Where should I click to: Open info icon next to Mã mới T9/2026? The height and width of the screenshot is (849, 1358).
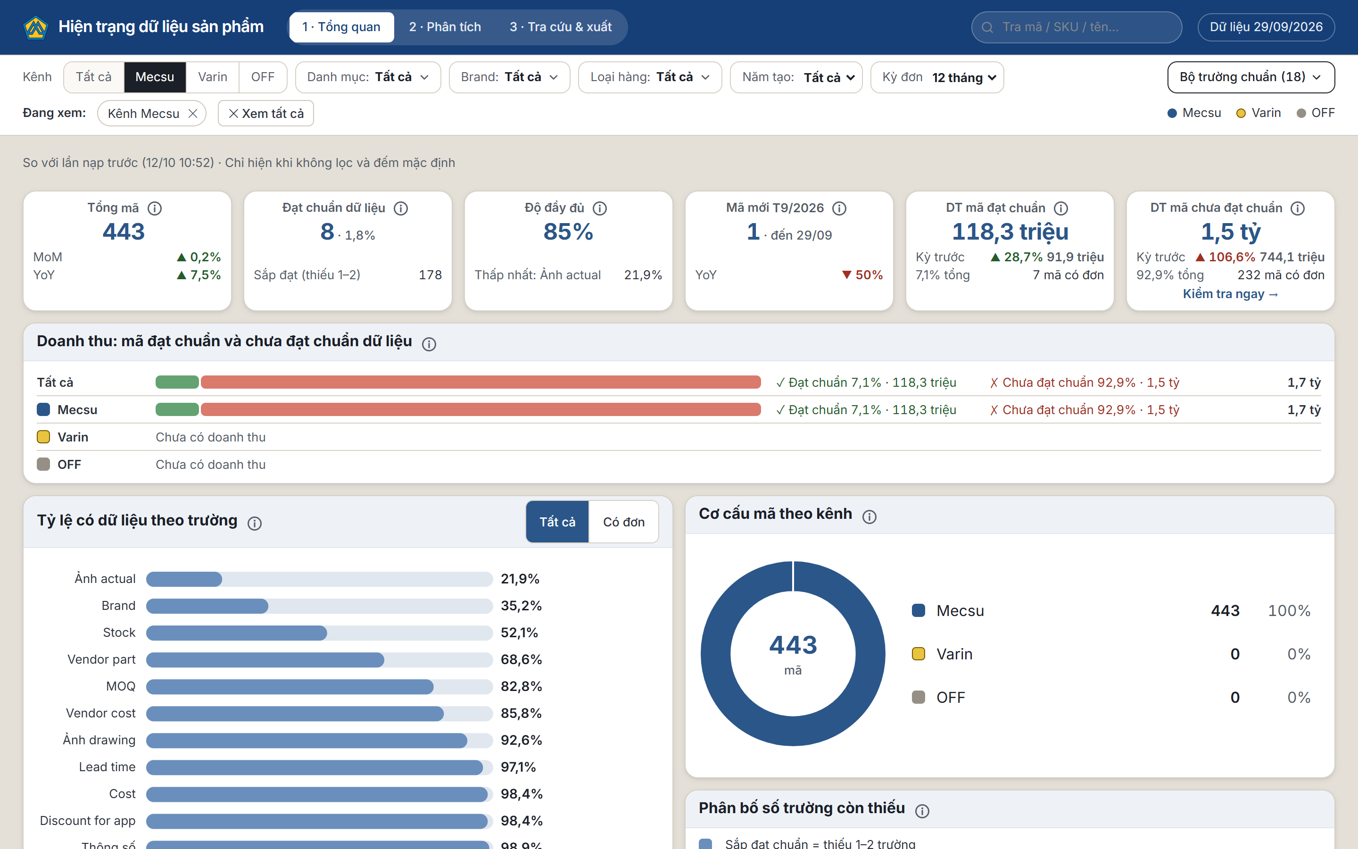point(839,208)
